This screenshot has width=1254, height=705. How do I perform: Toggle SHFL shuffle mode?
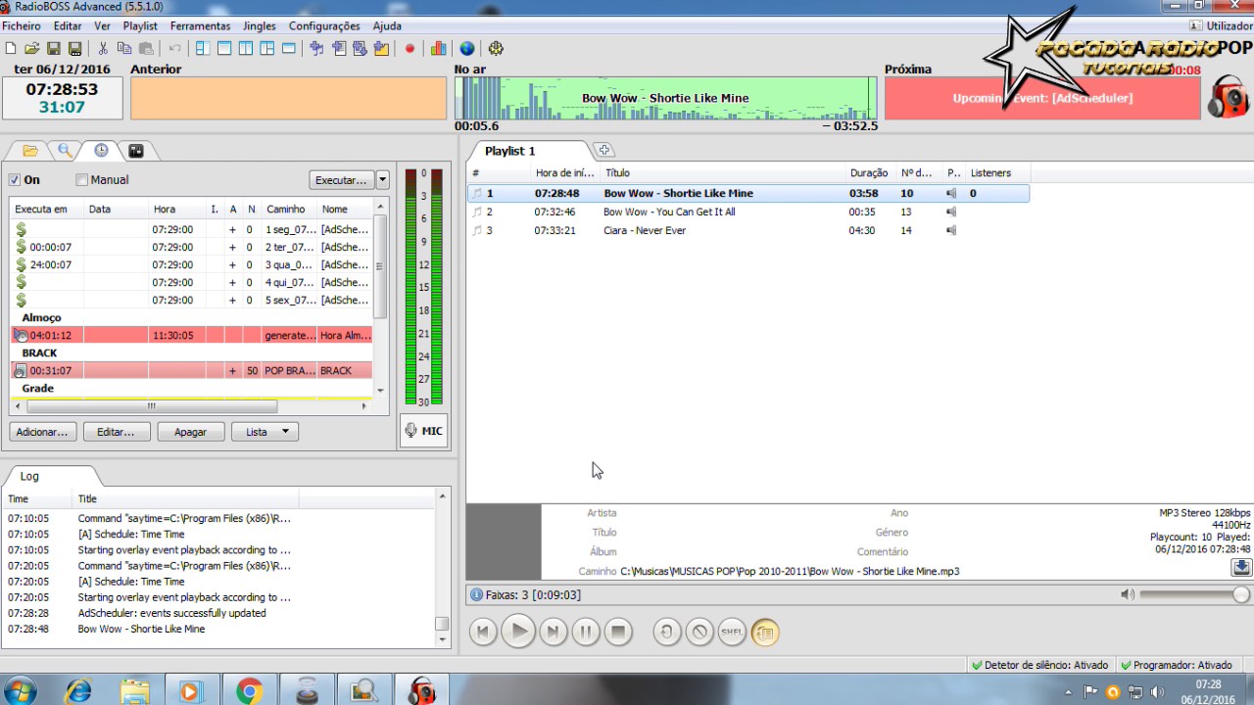(x=732, y=633)
